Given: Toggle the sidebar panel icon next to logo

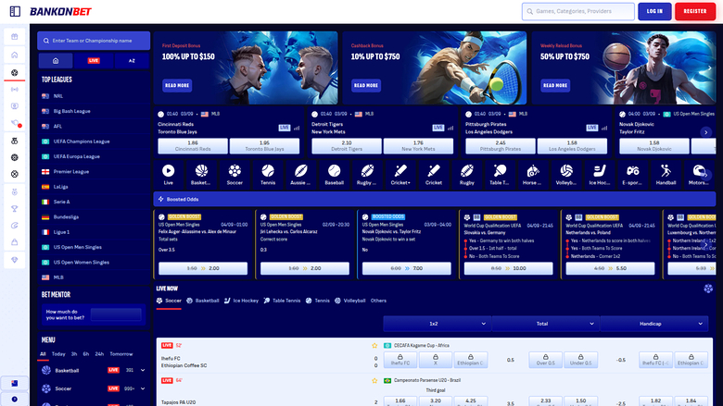Looking at the screenshot, I should pos(15,11).
